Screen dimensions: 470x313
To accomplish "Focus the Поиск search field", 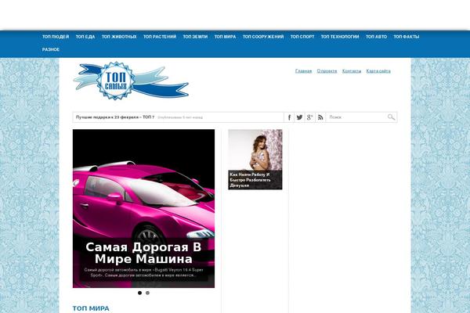I will pos(356,117).
